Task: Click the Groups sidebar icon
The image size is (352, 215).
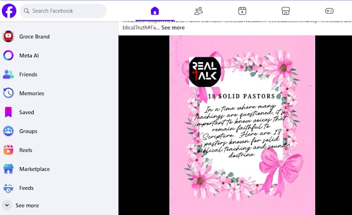Action: 8,131
